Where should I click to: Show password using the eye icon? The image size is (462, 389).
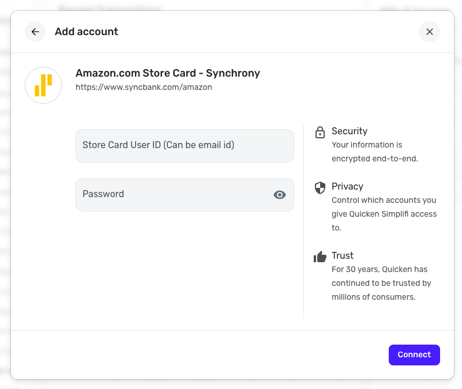pyautogui.click(x=280, y=195)
